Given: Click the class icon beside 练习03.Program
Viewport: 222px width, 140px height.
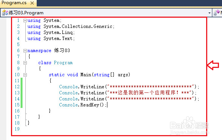Looking at the screenshot, I should [5, 13].
